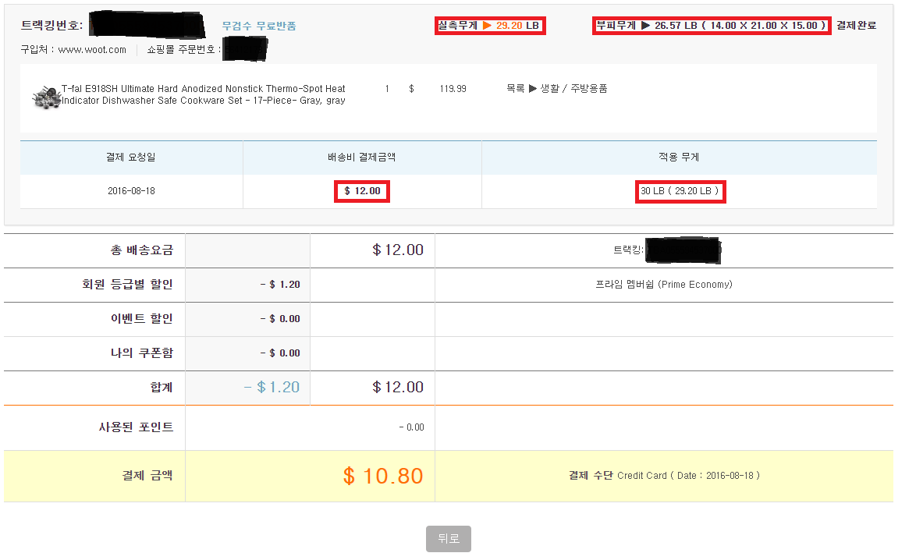Click the black arrow beside 부피무게
916x560 pixels.
(645, 26)
